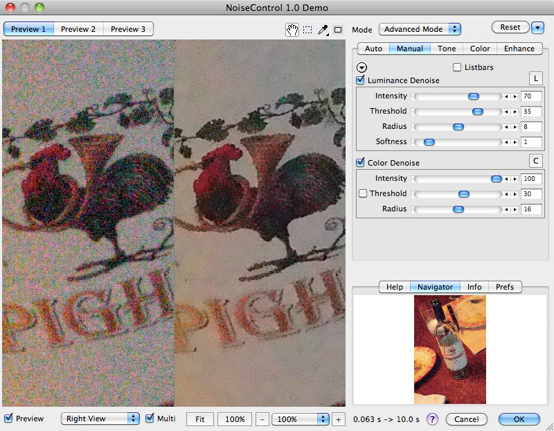Select the hand pan tool
Image resolution: width=554 pixels, height=431 pixels.
click(293, 30)
